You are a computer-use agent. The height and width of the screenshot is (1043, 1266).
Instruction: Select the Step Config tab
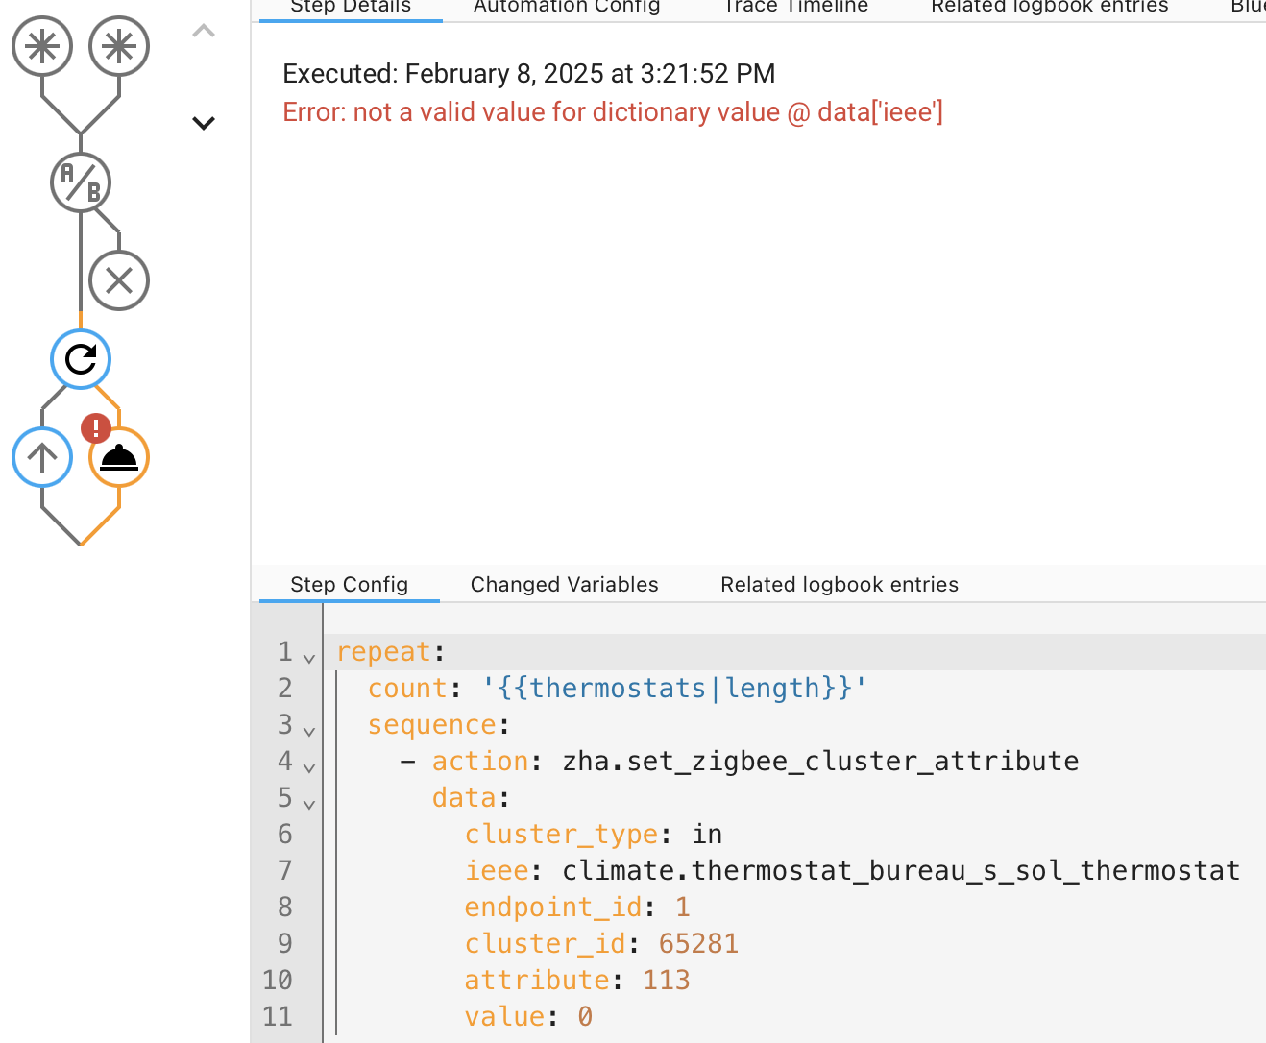(350, 584)
